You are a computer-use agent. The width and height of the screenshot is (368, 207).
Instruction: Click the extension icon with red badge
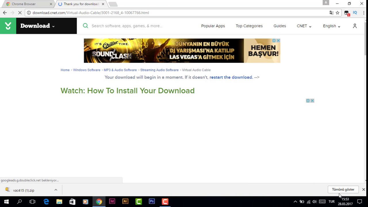point(347,13)
